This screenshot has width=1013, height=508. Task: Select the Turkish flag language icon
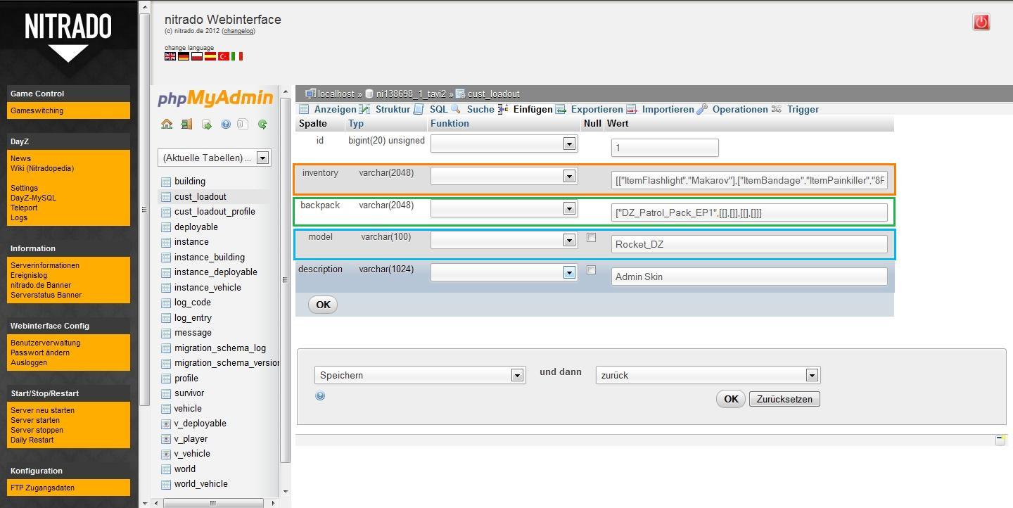tap(224, 56)
